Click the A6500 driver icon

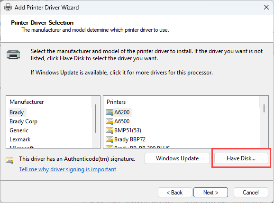click(x=110, y=121)
